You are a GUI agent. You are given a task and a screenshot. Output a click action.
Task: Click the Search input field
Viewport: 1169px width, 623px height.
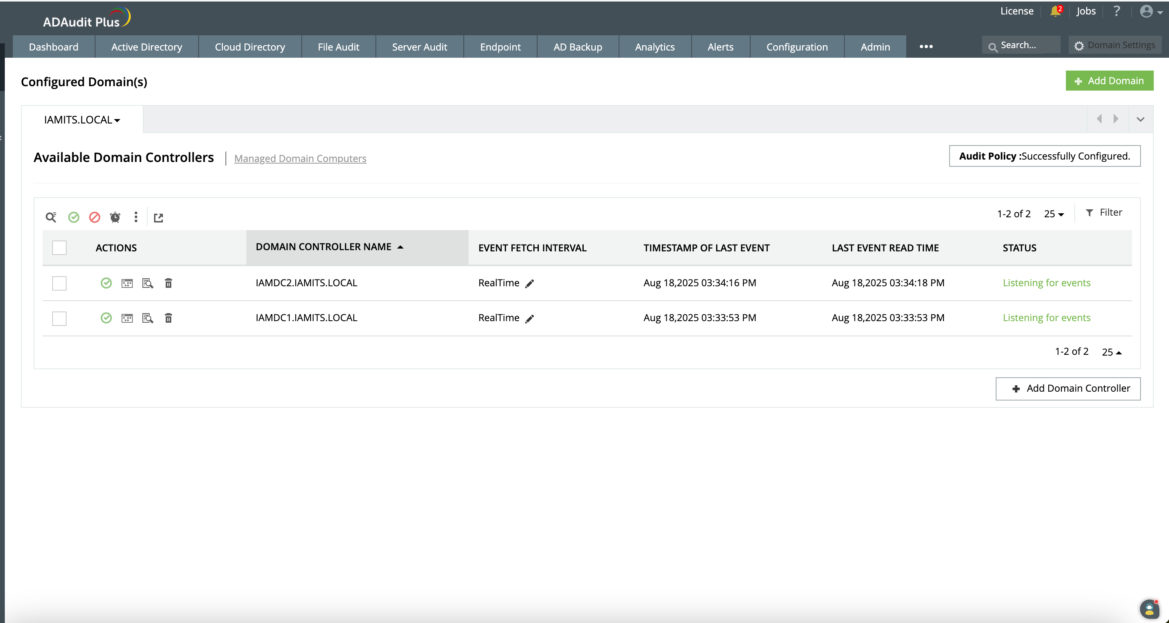1026,45
